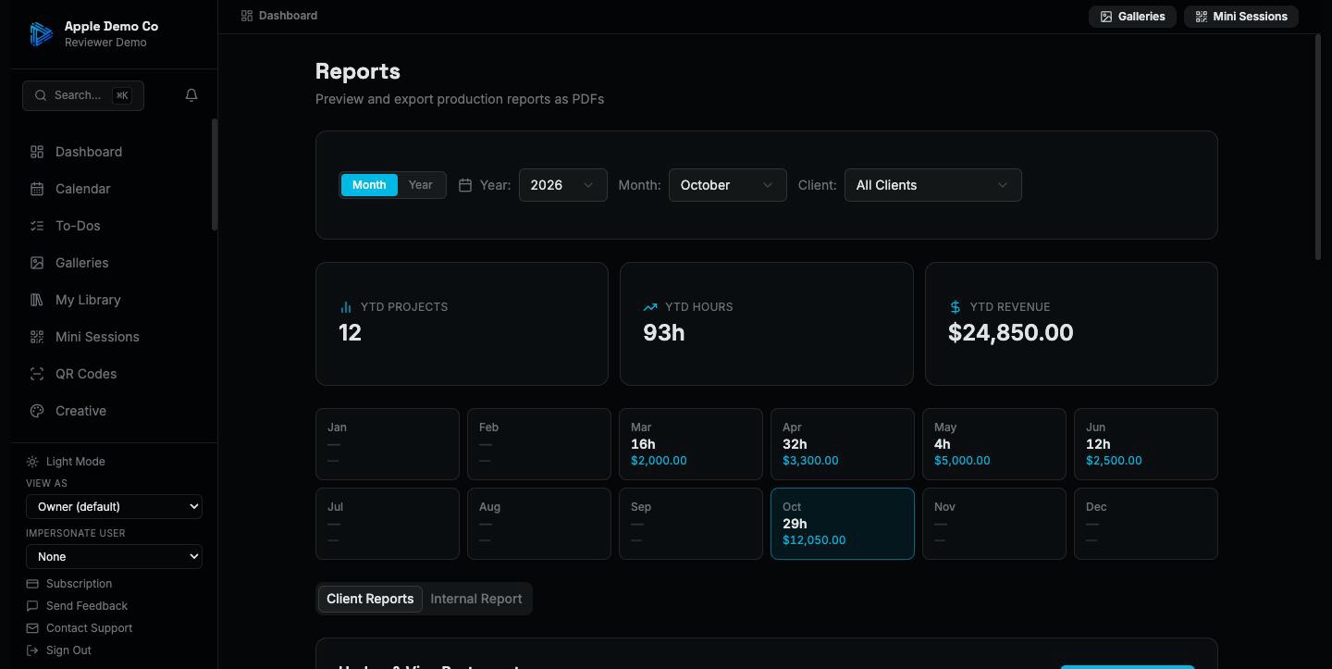Click the Subscription card icon
The height and width of the screenshot is (669, 1332).
32,584
